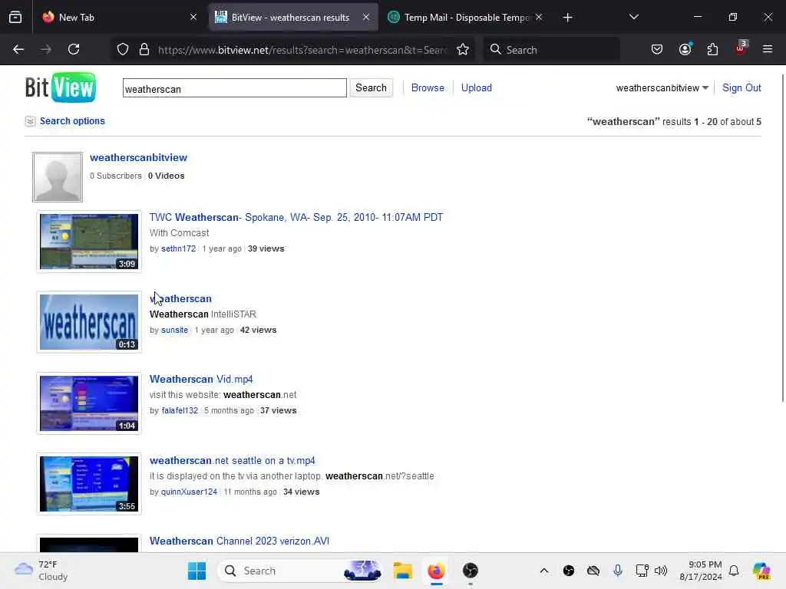
Task: Open tracking protection shield icon
Action: click(x=123, y=49)
